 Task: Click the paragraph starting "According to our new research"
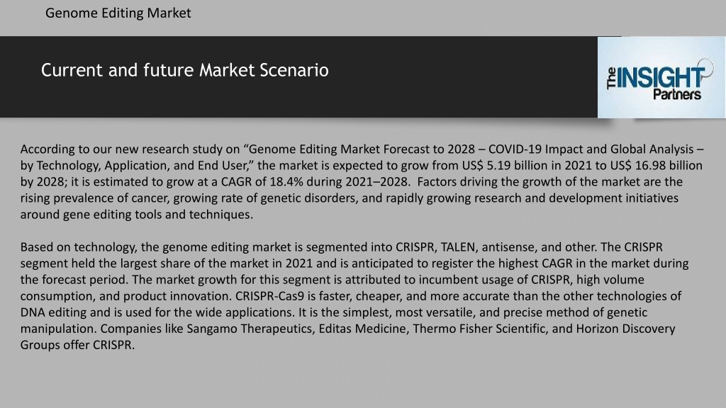[362, 182]
